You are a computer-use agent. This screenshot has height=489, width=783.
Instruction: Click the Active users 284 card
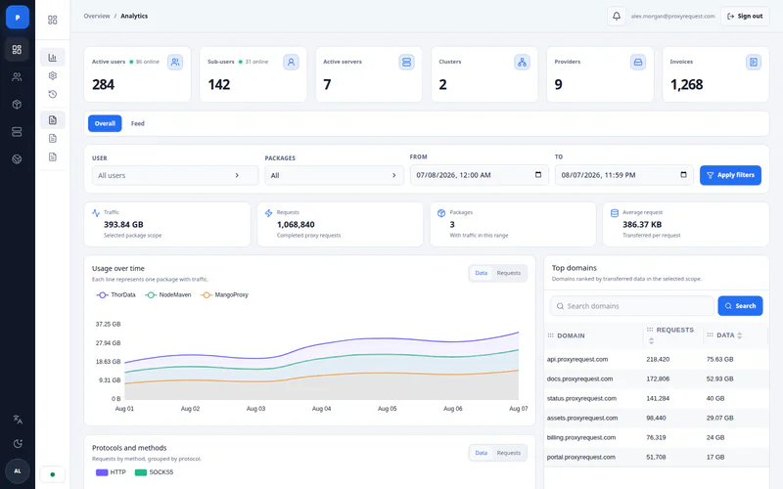[x=137, y=74]
